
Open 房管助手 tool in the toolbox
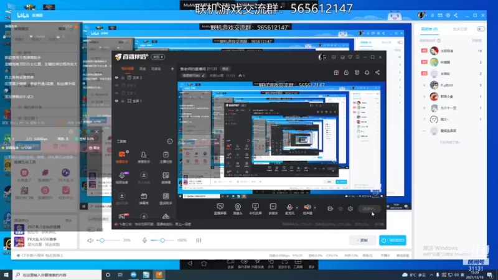click(144, 157)
